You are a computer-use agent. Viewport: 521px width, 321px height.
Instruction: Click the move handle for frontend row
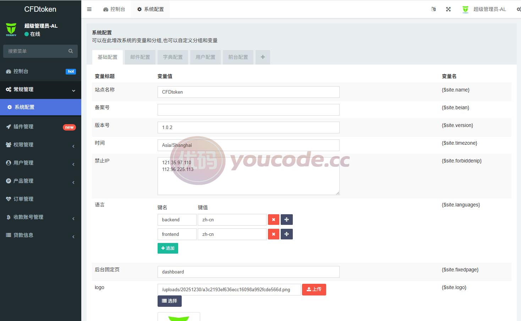[x=286, y=234]
